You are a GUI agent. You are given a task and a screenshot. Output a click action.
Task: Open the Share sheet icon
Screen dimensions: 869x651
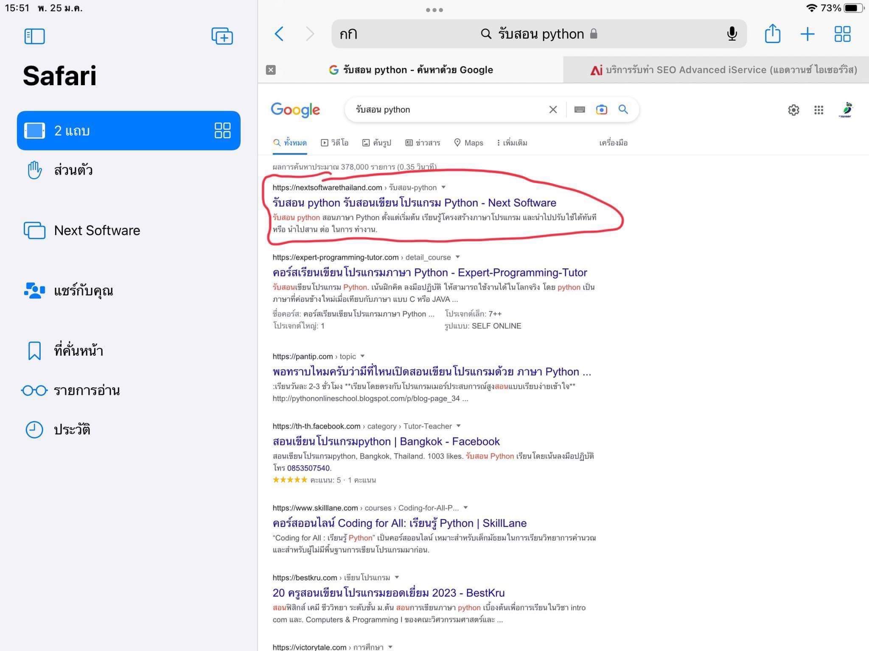point(772,34)
